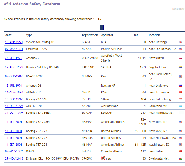
Task: Open 11-SEP-2001 link for Boeing 757-222
Action: pos(14,138)
